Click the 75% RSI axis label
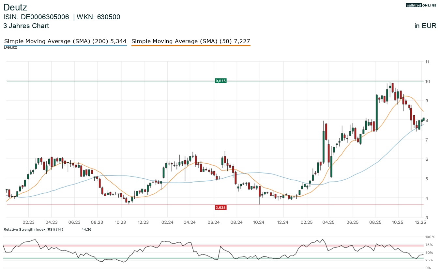The image size is (440, 277). pyautogui.click(x=429, y=245)
